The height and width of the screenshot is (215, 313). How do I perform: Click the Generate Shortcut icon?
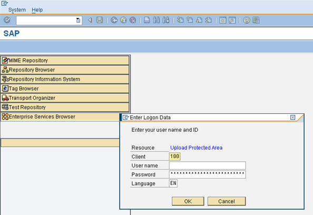tap(232, 20)
